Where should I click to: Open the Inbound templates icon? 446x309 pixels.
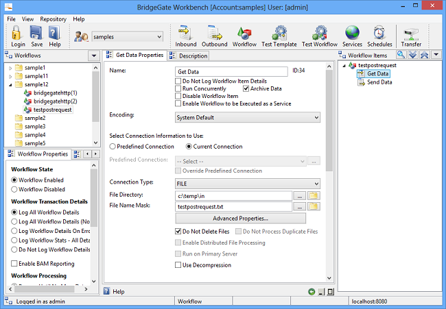[185, 34]
